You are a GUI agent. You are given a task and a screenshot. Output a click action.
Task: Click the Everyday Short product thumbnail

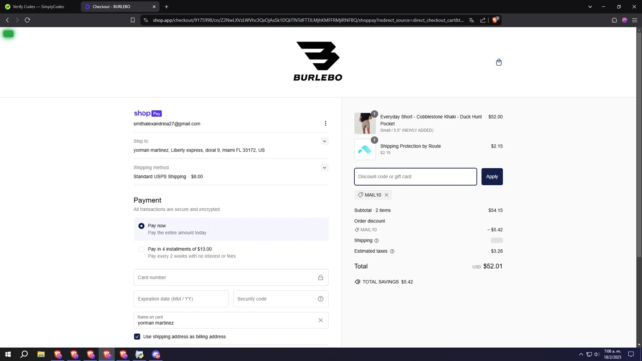365,123
